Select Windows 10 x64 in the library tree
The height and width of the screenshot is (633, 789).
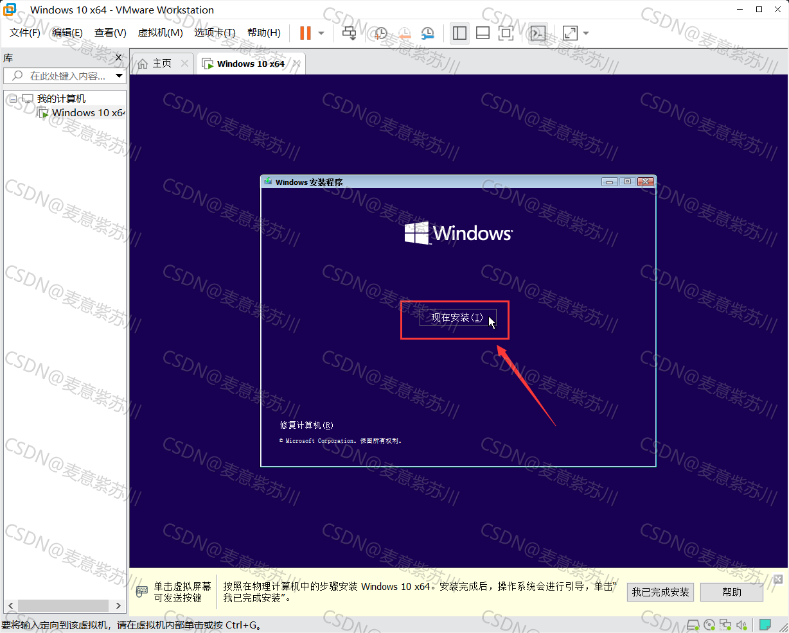coord(89,113)
